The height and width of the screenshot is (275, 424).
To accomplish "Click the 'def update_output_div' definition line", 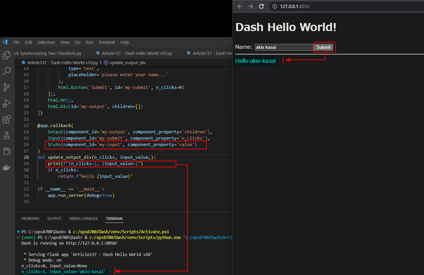I will (x=97, y=157).
